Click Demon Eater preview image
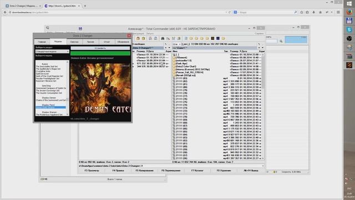 click(x=100, y=89)
